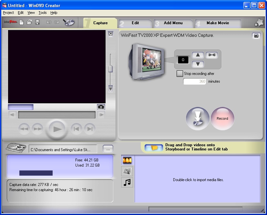
Task: Click the volume slider handle
Action: pyautogui.click(x=110, y=69)
